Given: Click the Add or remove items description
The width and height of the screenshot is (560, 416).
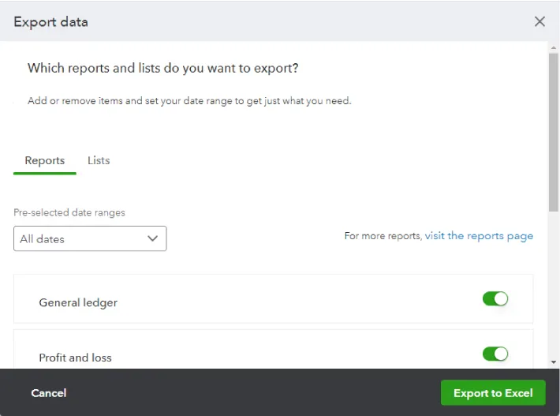Looking at the screenshot, I should (189, 101).
